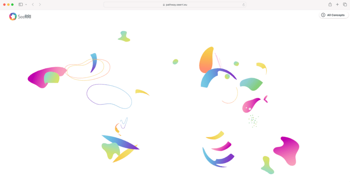Close the Safari window
Screen dimensions: 350x182
tap(4, 4)
